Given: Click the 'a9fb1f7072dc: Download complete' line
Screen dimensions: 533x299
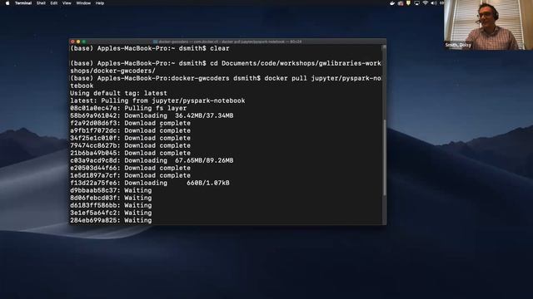Looking at the screenshot, I should [130, 130].
